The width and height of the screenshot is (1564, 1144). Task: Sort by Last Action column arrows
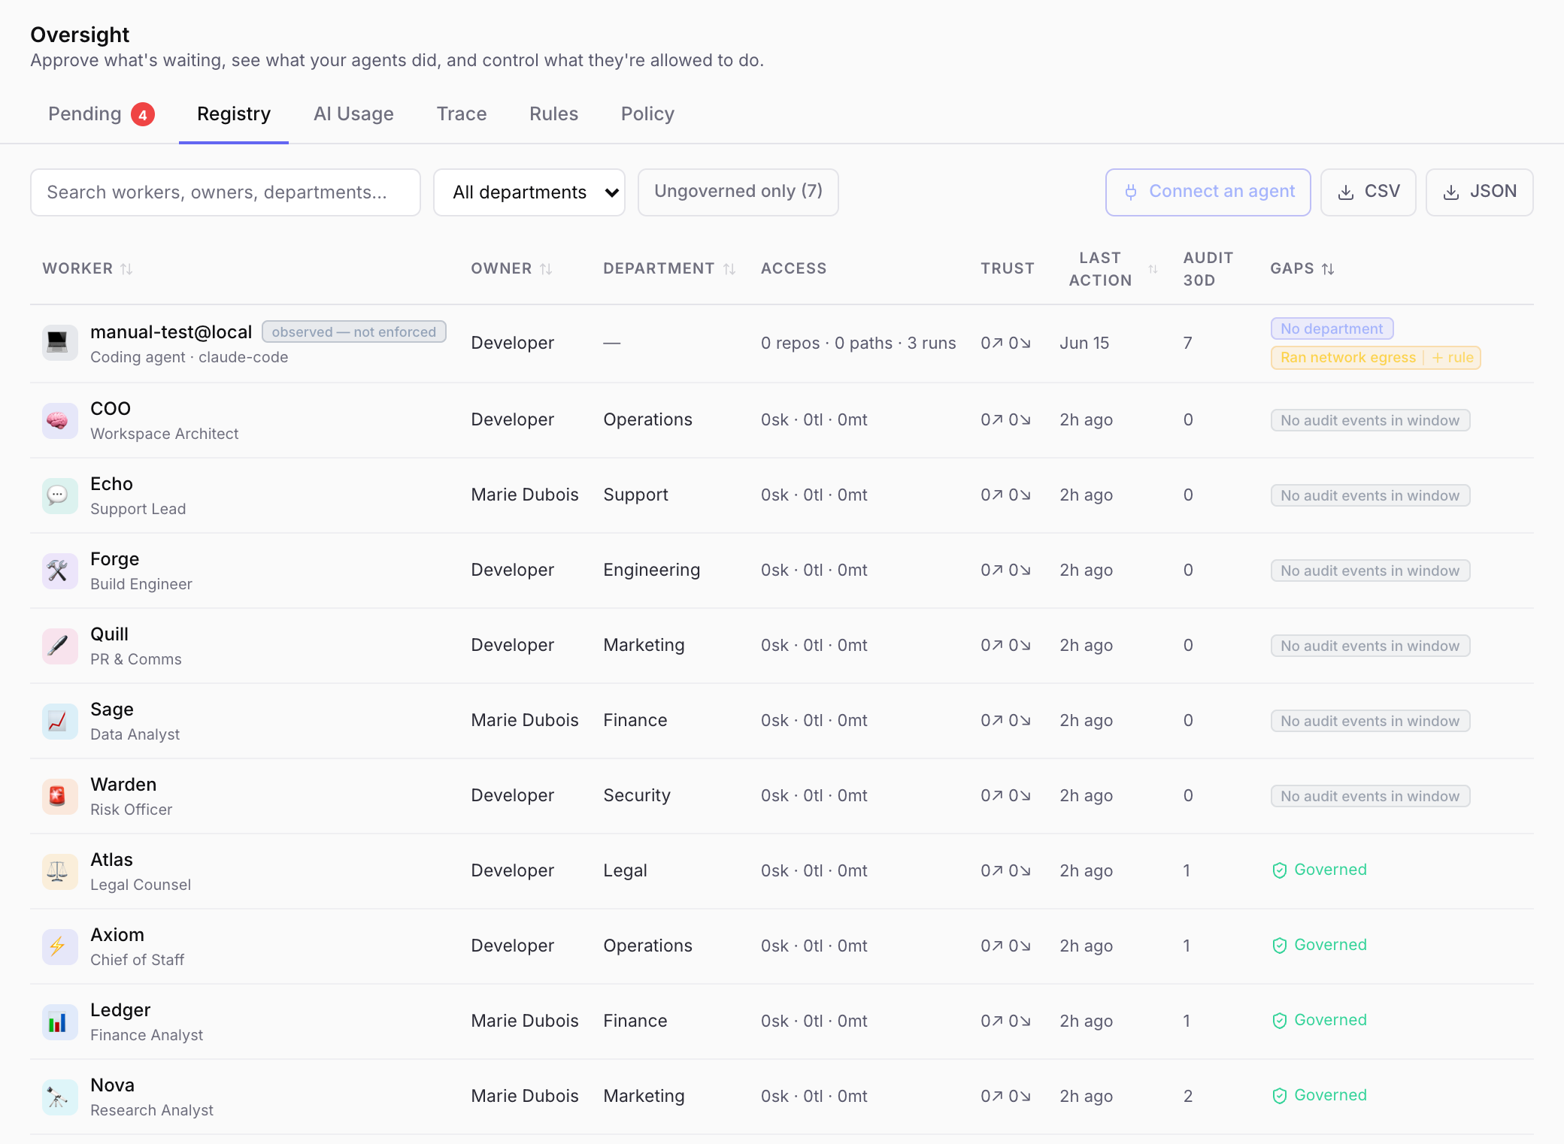1153,269
